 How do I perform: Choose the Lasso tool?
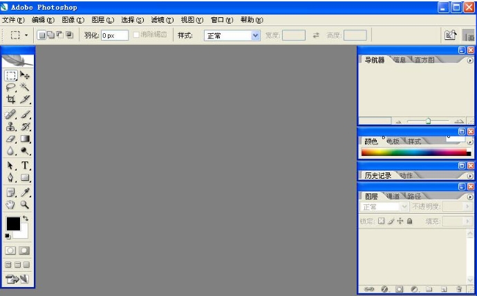click(x=11, y=87)
